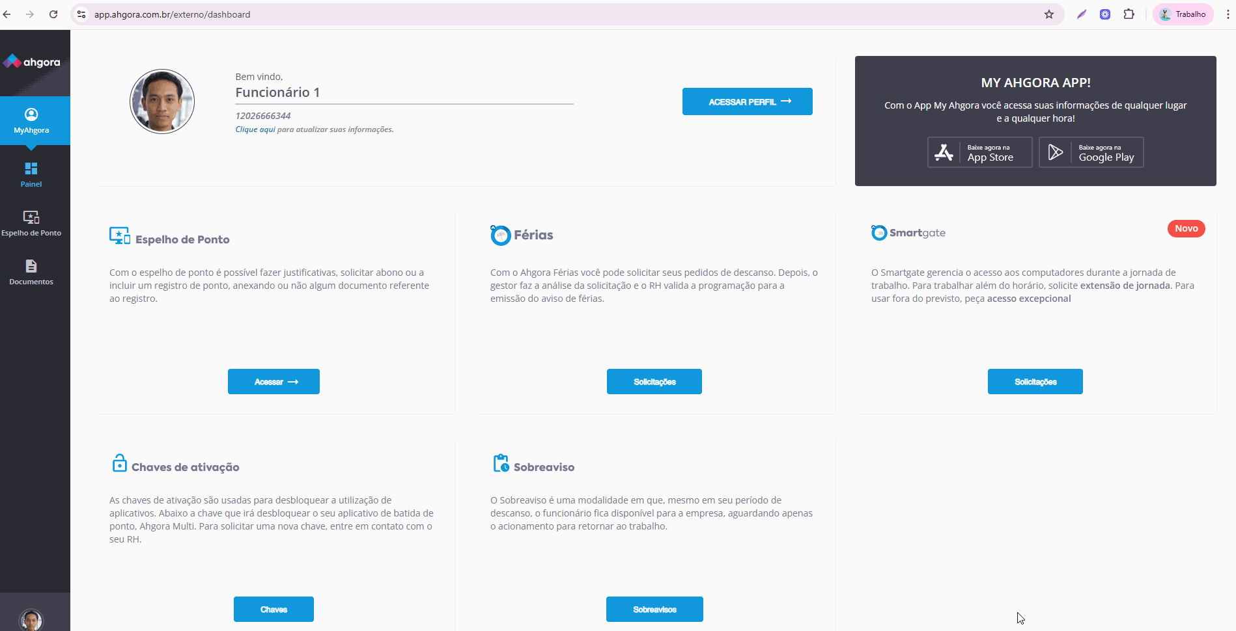Screen dimensions: 1236x631
Task: Click the MY AHGORA APP! heading
Action: point(1035,83)
